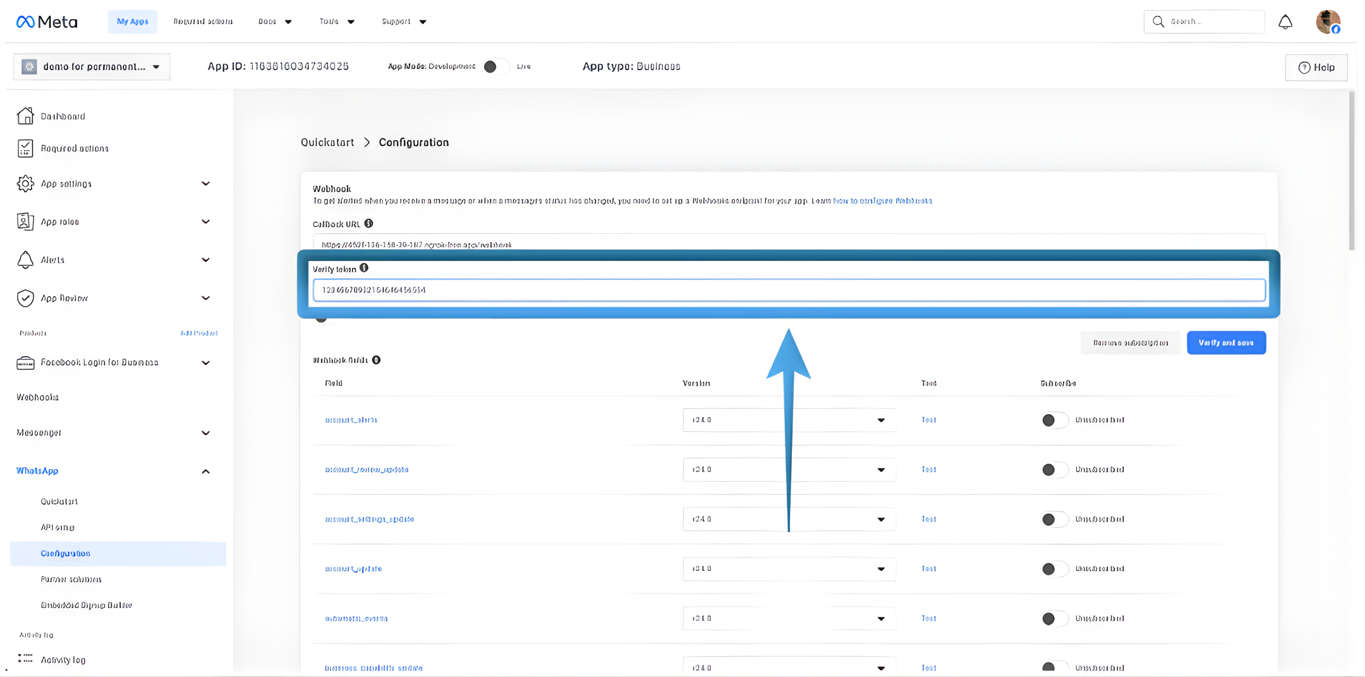Image resolution: width=1365 pixels, height=677 pixels.
Task: Toggle subscription for second webhook field
Action: click(1053, 470)
